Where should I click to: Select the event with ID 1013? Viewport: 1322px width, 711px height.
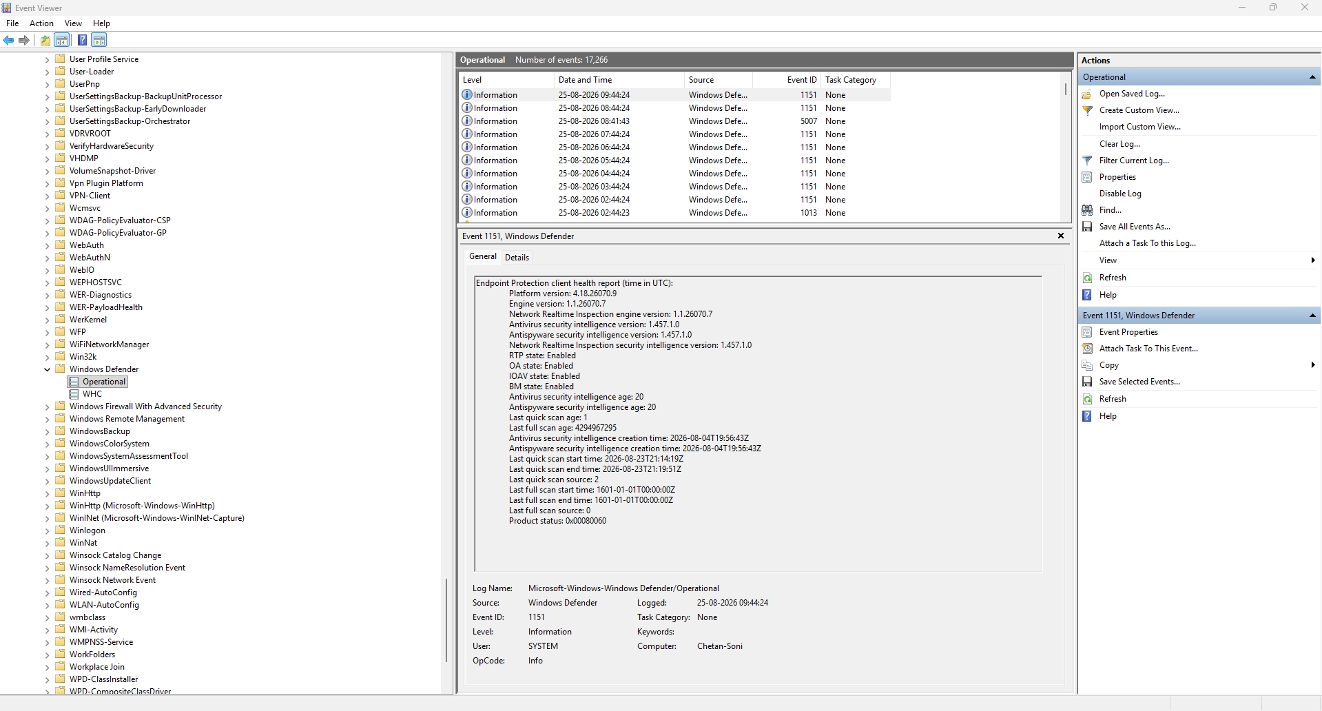[675, 213]
